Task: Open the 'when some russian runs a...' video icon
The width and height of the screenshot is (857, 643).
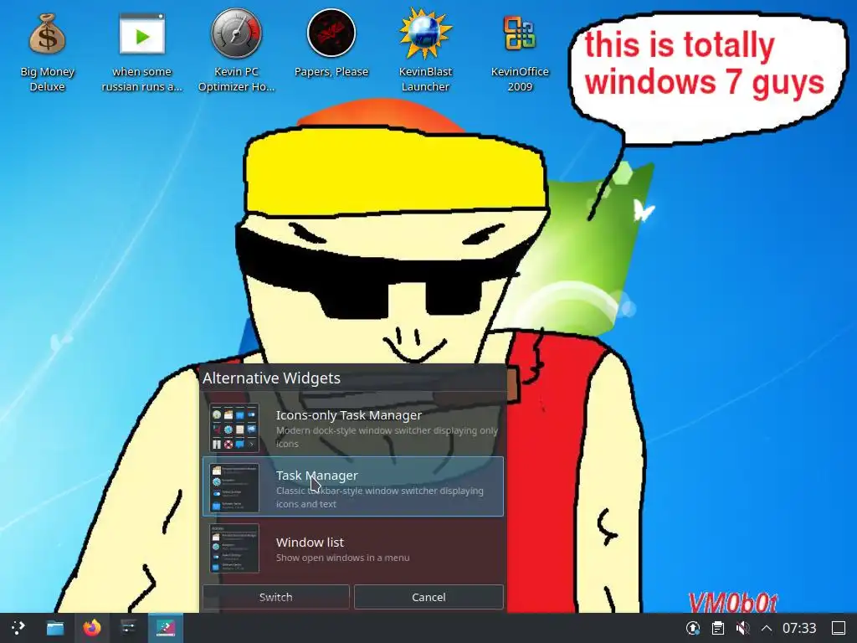Action: pyautogui.click(x=141, y=52)
